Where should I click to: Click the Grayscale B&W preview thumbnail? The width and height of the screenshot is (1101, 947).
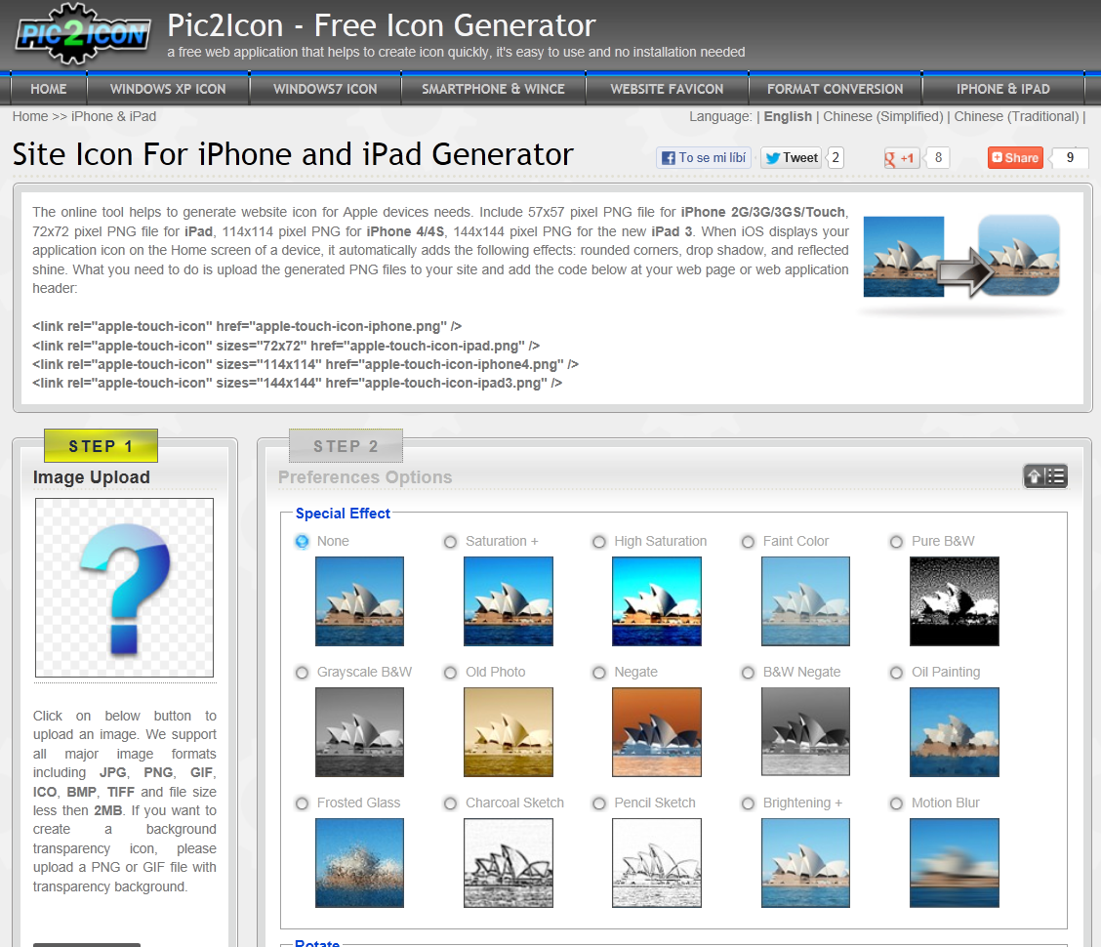(359, 732)
